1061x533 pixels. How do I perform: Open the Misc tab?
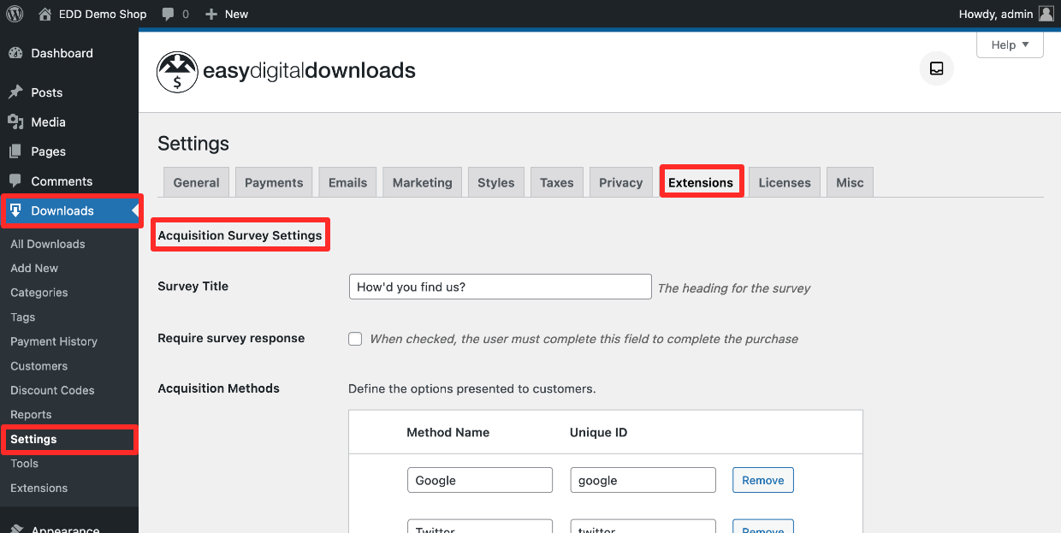point(850,182)
